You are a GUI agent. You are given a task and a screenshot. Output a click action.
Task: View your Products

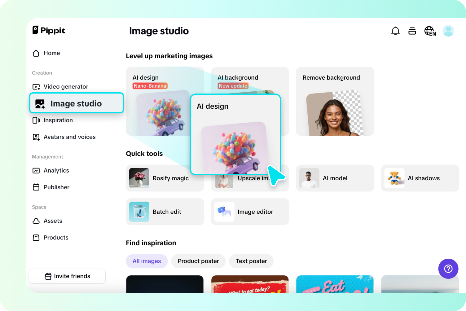pos(56,237)
